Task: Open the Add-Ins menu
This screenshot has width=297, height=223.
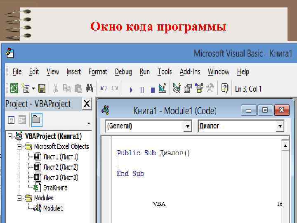Action: pyautogui.click(x=190, y=72)
